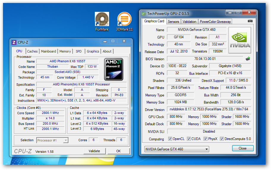The height and width of the screenshot is (170, 271).
Task: Open the 3DMark 11 desktop shortcut
Action: (124, 22)
